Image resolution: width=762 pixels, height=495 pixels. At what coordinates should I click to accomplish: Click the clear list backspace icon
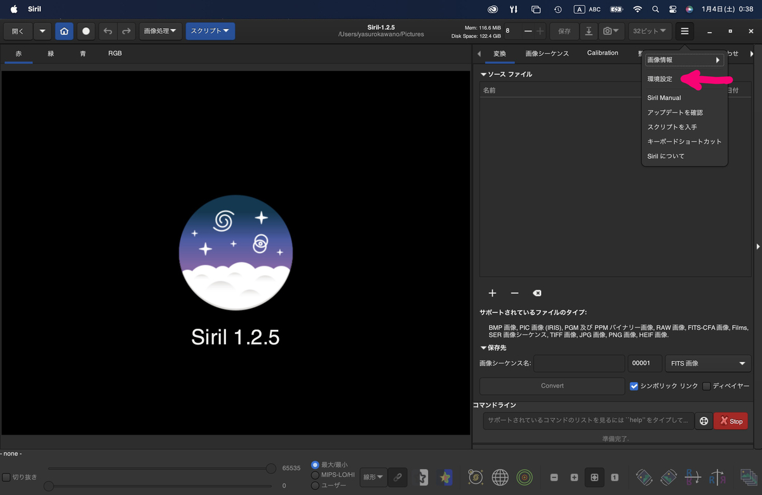pyautogui.click(x=537, y=293)
